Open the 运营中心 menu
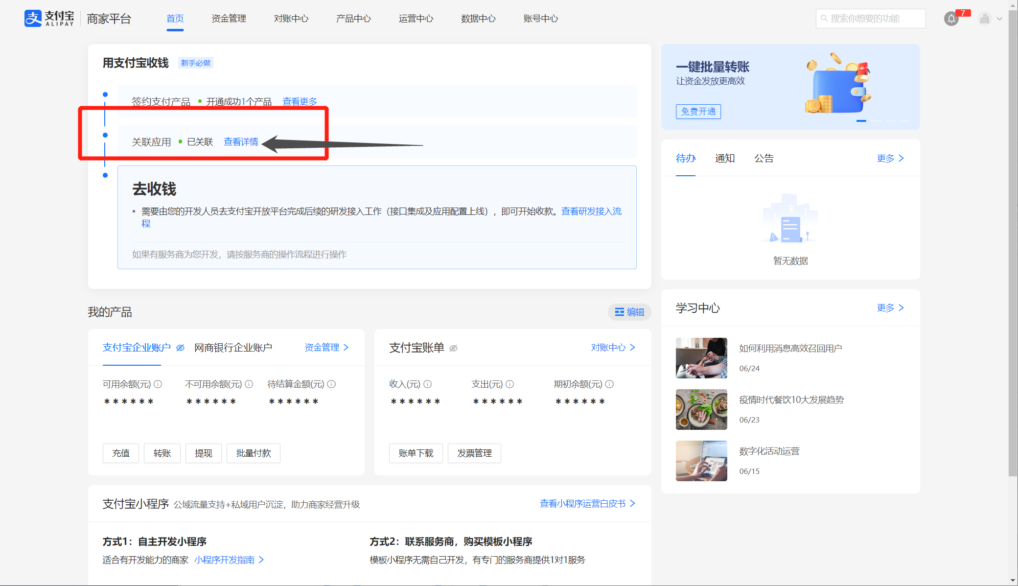Viewport: 1018px width, 586px height. click(x=416, y=19)
